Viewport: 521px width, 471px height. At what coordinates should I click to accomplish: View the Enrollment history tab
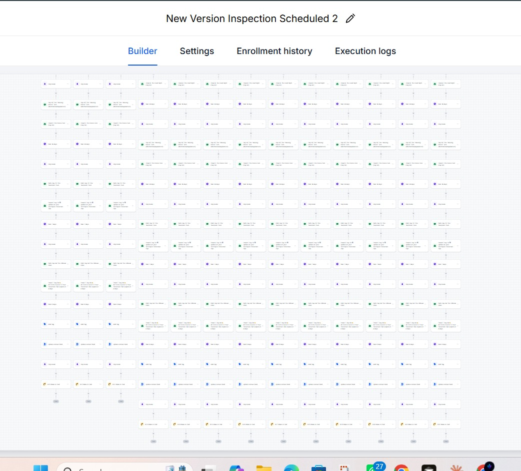(274, 51)
